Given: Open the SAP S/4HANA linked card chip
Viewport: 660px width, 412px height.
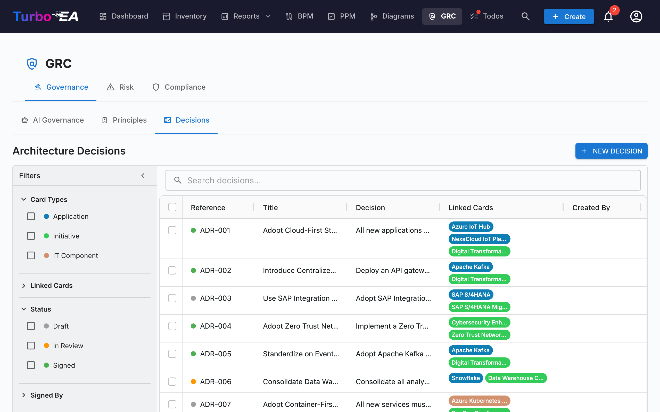Looking at the screenshot, I should point(471,295).
